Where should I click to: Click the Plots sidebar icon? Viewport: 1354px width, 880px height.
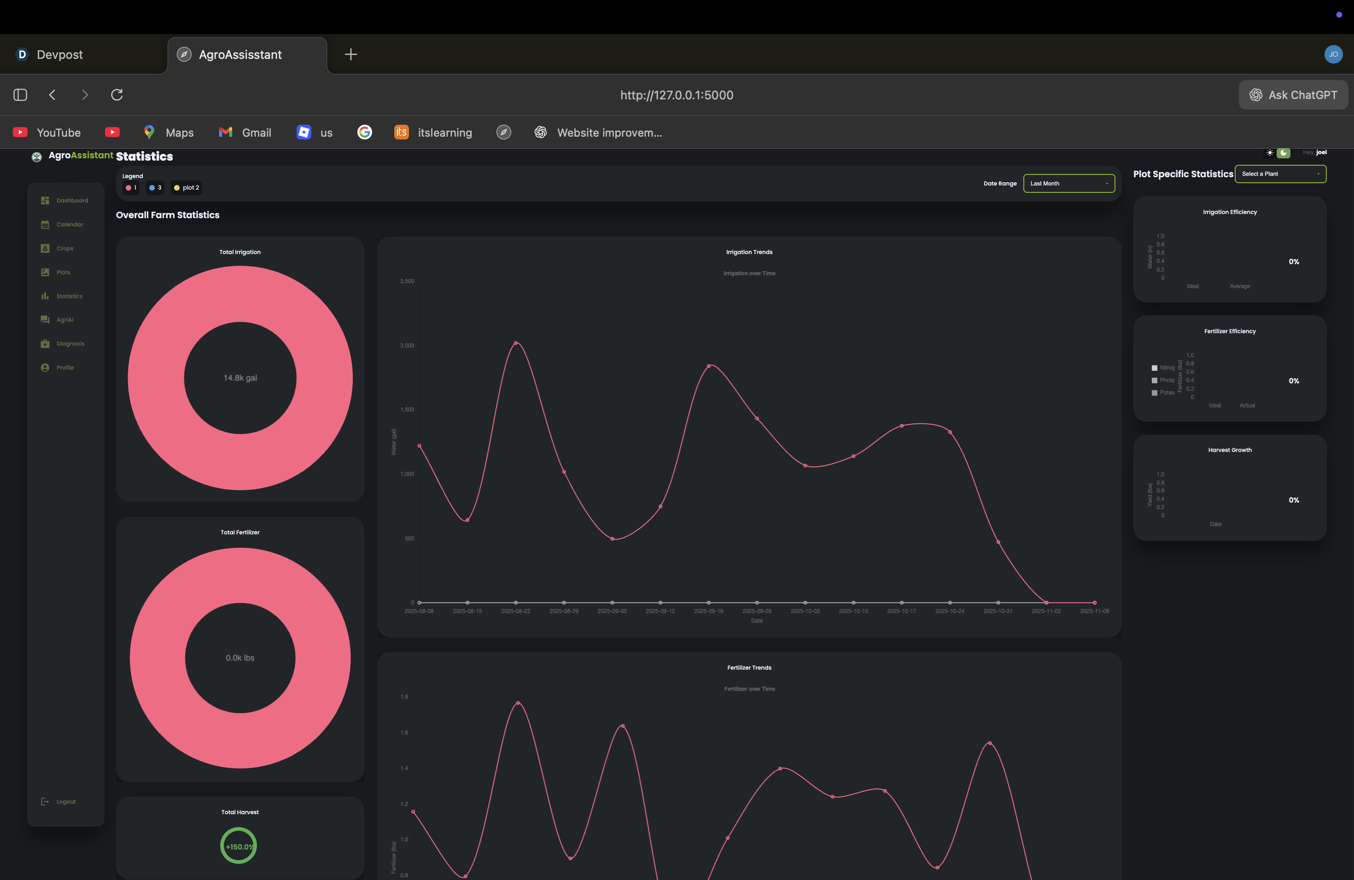45,272
